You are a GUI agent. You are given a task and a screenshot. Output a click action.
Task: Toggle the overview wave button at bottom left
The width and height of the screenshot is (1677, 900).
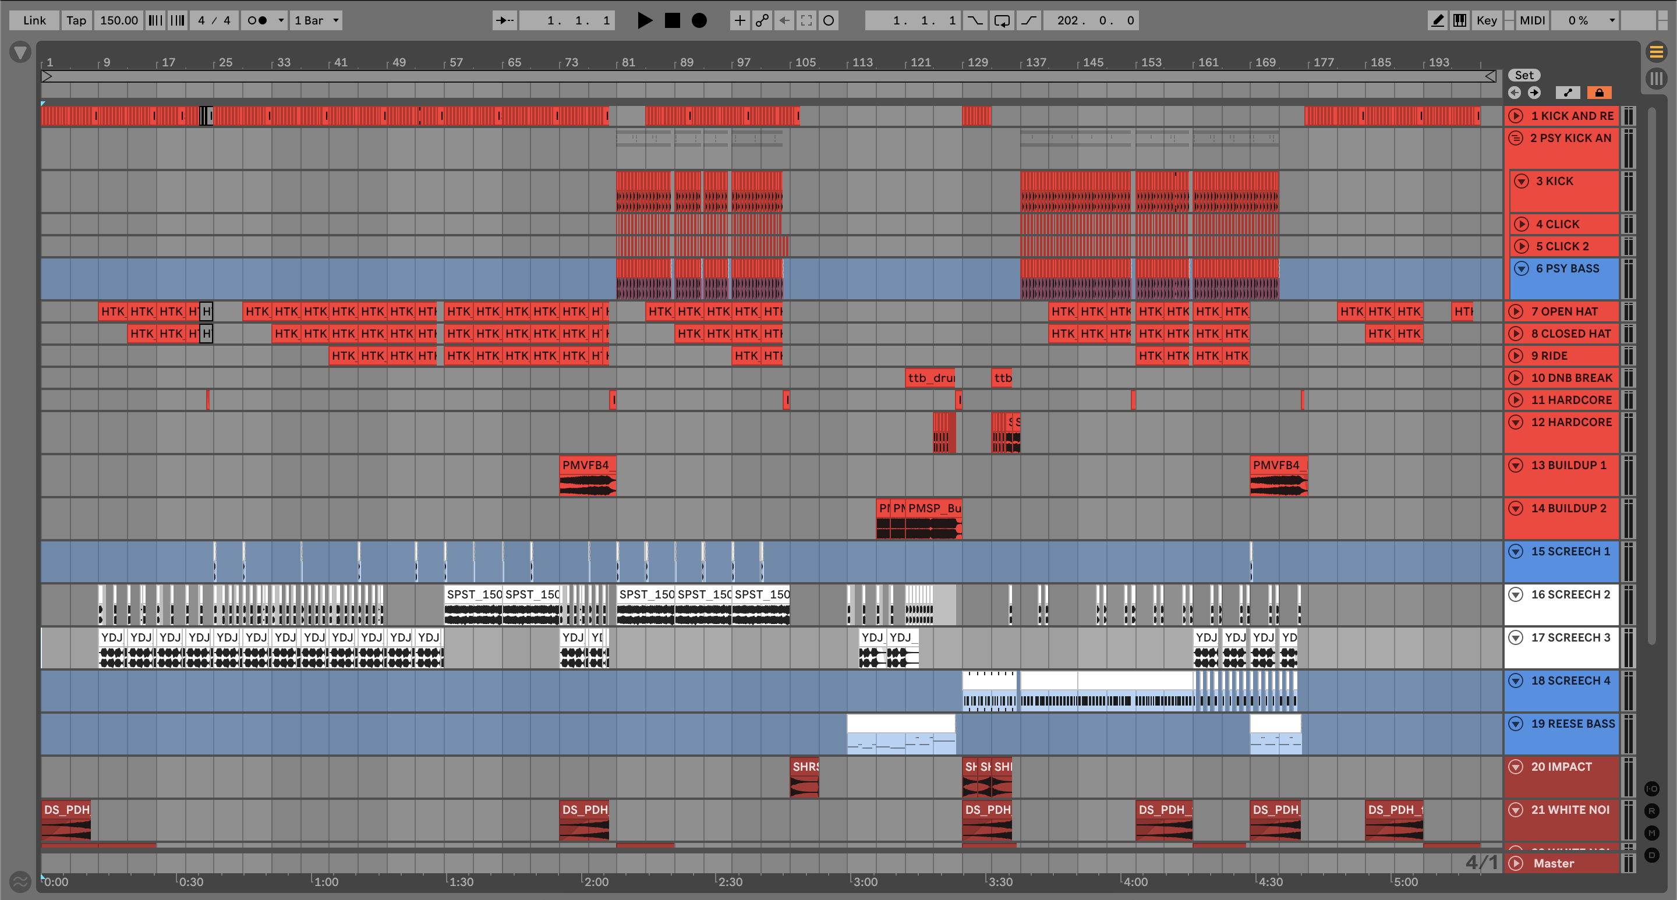pos(20,882)
